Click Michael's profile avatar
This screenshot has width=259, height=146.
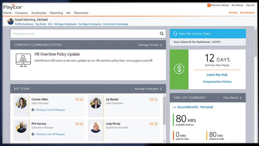tap(11, 21)
